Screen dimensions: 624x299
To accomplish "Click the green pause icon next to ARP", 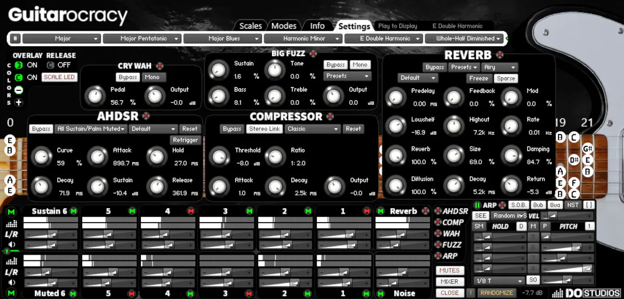I will coord(477,206).
